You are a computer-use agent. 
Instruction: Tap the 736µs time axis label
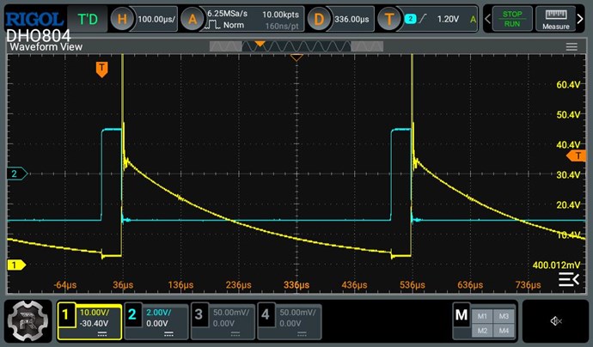tap(528, 284)
